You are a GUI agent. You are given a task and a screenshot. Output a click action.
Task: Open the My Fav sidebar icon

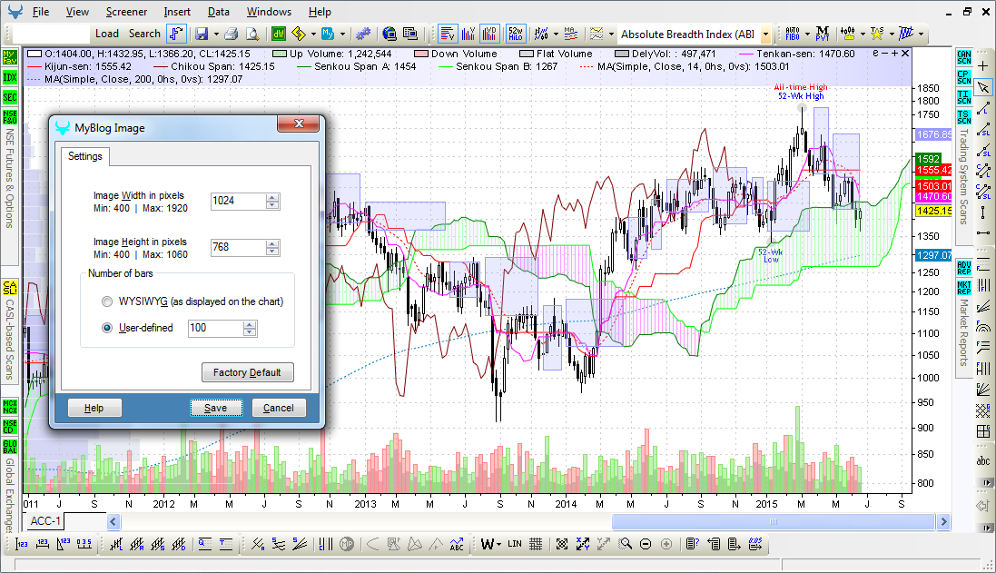9,58
